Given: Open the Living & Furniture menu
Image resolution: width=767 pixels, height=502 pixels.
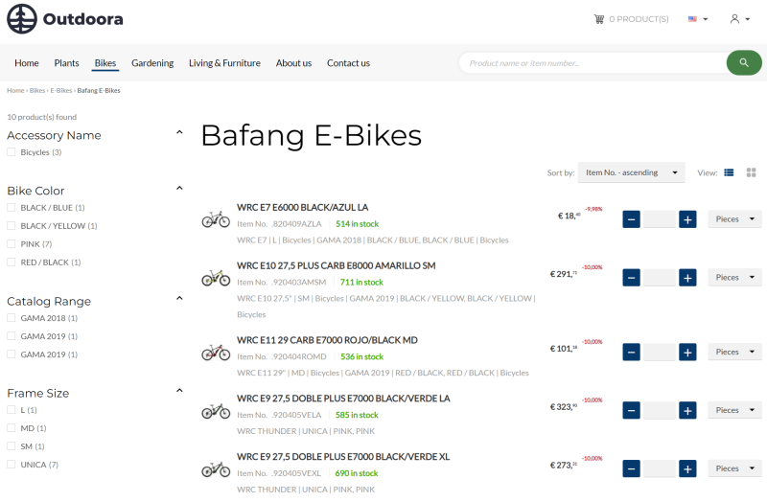Looking at the screenshot, I should pos(224,63).
